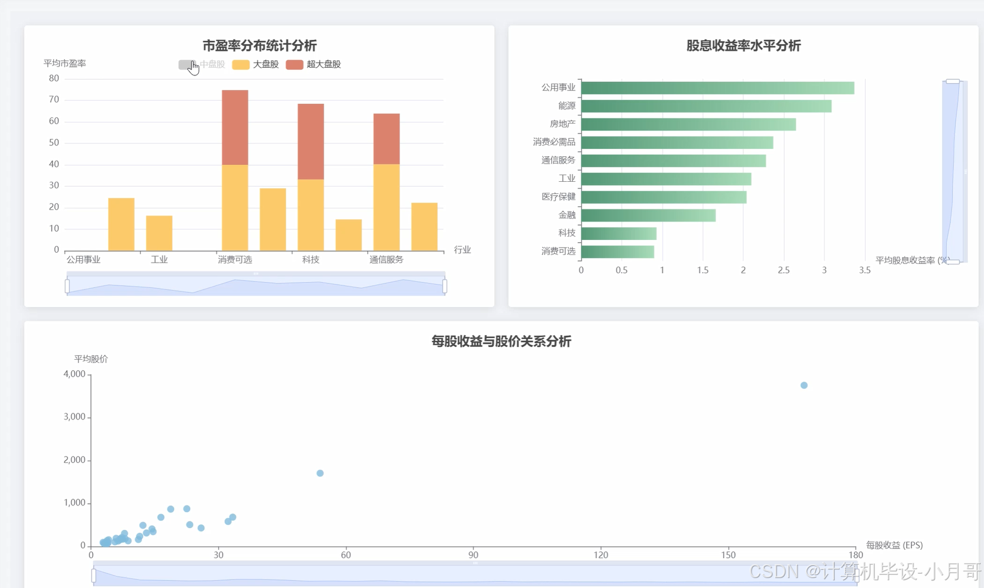Click right handle of P/E chart zoom slider
This screenshot has width=984, height=588.
pyautogui.click(x=445, y=286)
